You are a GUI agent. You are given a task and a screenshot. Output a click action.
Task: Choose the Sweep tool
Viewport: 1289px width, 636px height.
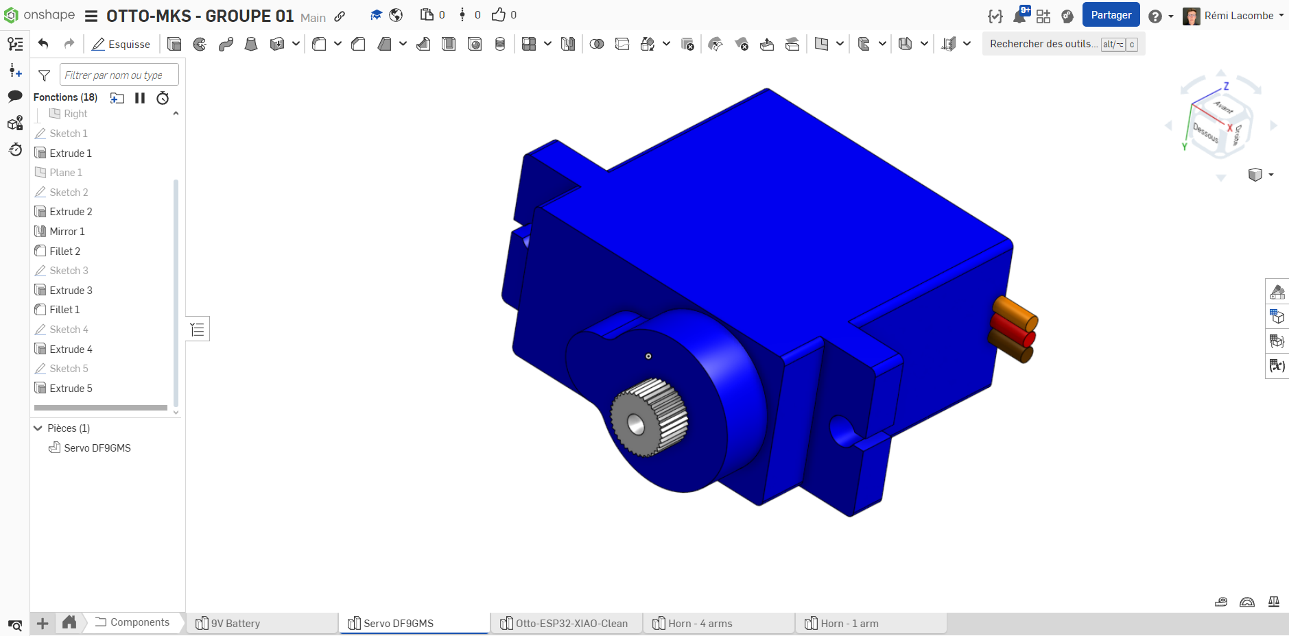pos(226,45)
